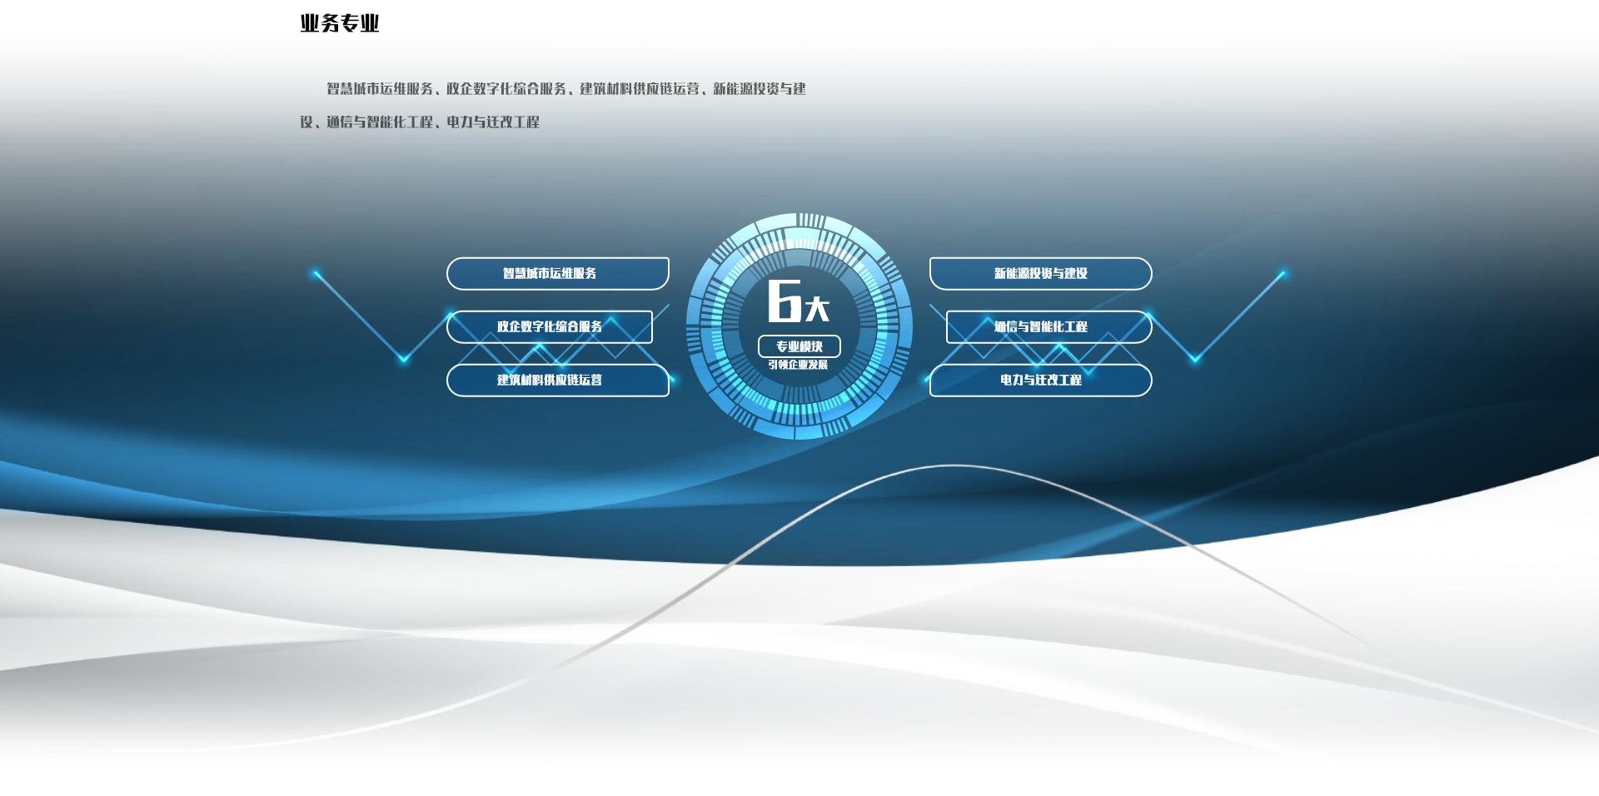Click the glowing dot at right zigzag bottom
Screen dimensions: 1599x796
click(1195, 359)
